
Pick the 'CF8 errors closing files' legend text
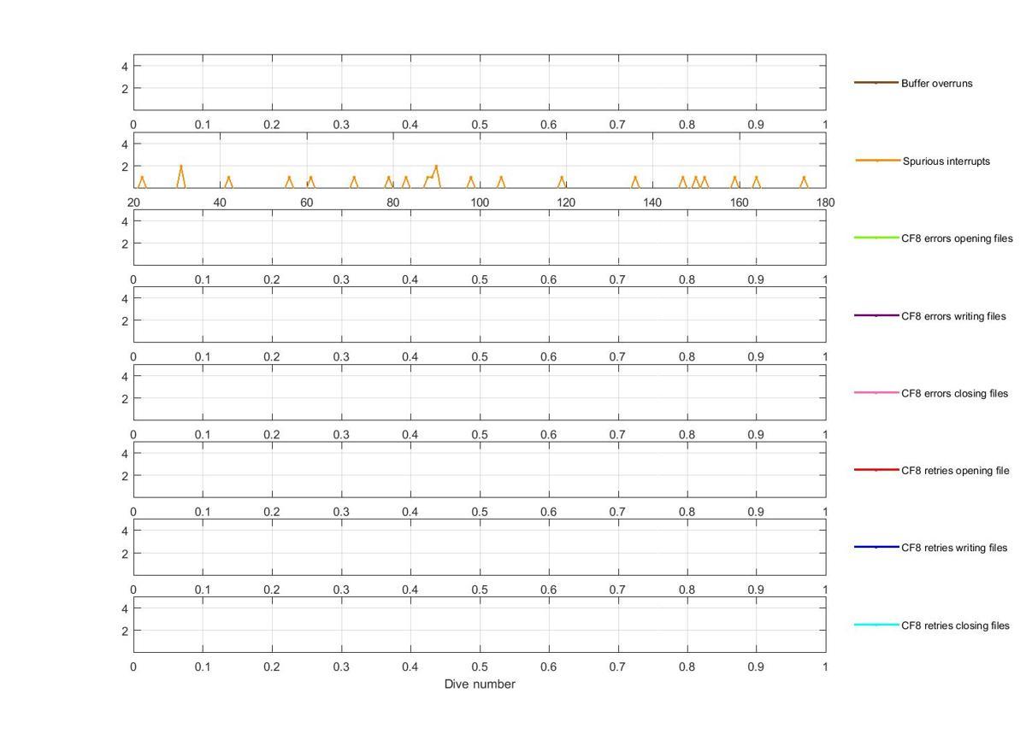coord(955,394)
